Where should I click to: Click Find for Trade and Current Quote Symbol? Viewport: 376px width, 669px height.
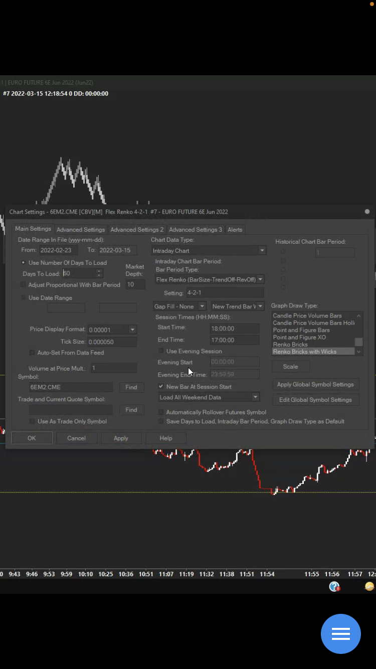point(131,410)
